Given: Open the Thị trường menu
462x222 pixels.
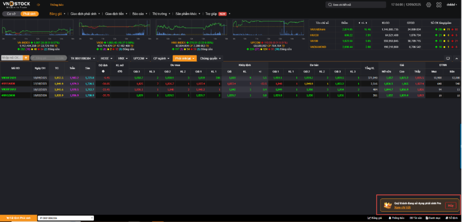Looking at the screenshot, I should pyautogui.click(x=161, y=14).
